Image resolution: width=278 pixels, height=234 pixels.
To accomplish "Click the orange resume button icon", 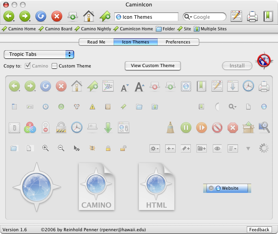I will pos(202,127).
